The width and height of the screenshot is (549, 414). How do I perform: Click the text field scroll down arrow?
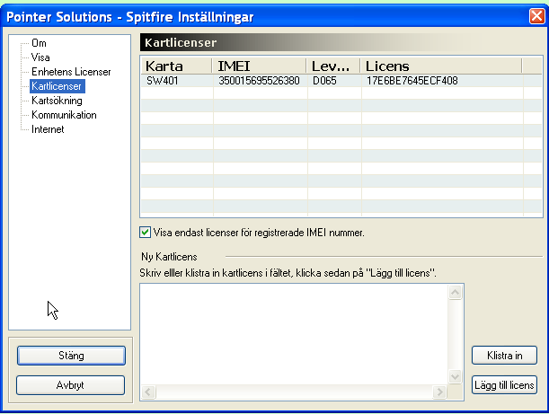point(455,377)
